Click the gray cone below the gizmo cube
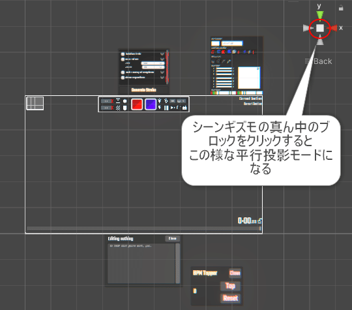 320,41
